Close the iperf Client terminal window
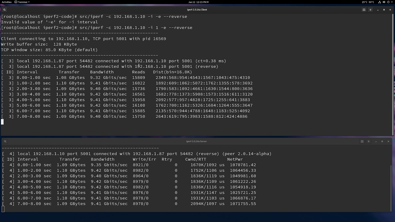 coord(390,10)
